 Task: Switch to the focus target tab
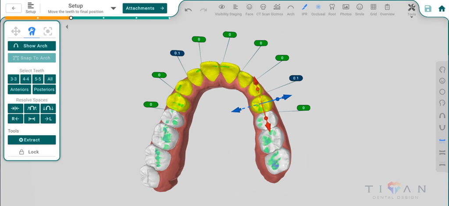pos(48,31)
